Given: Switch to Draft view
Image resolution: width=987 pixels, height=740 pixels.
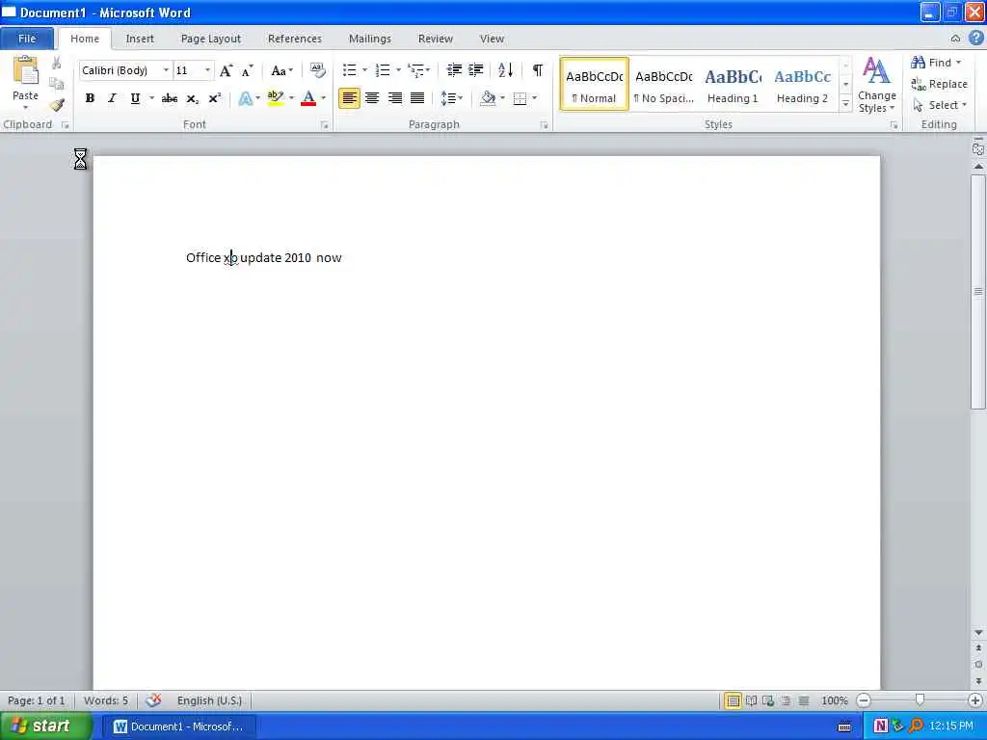Looking at the screenshot, I should pos(804,700).
